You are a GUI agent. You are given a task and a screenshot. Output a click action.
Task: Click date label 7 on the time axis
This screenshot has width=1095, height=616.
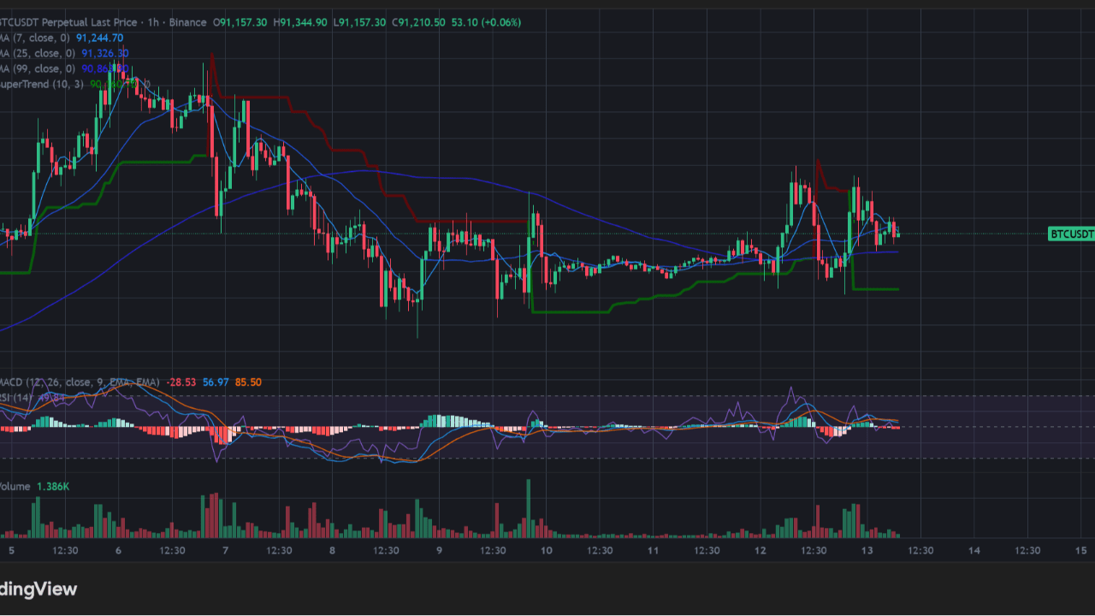225,550
